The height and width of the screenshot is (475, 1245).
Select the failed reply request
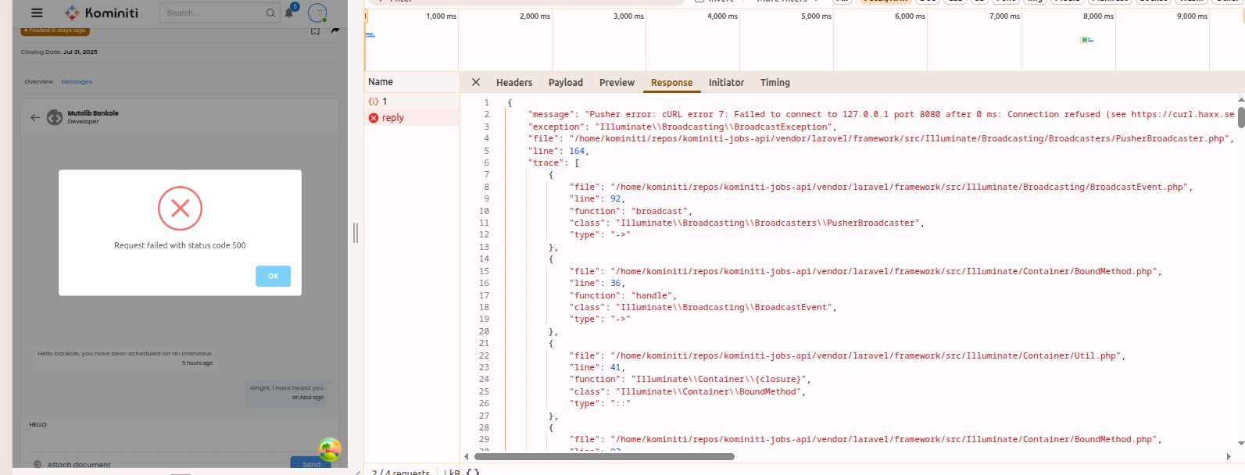[x=392, y=118]
